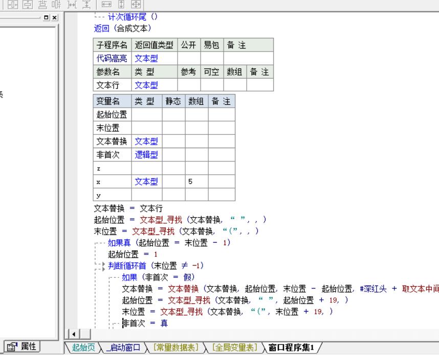
Task: Click type 文本型 of 文本替换 variable
Action: pyautogui.click(x=146, y=141)
